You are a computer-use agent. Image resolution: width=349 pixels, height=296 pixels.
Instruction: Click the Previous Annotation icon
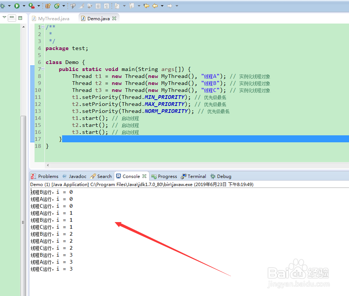[132, 6]
